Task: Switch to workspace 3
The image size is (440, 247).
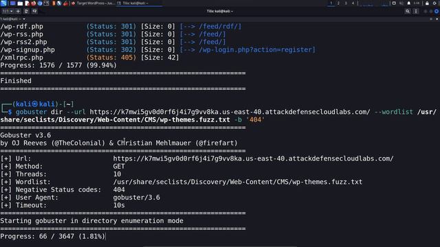Action: (x=346, y=3)
